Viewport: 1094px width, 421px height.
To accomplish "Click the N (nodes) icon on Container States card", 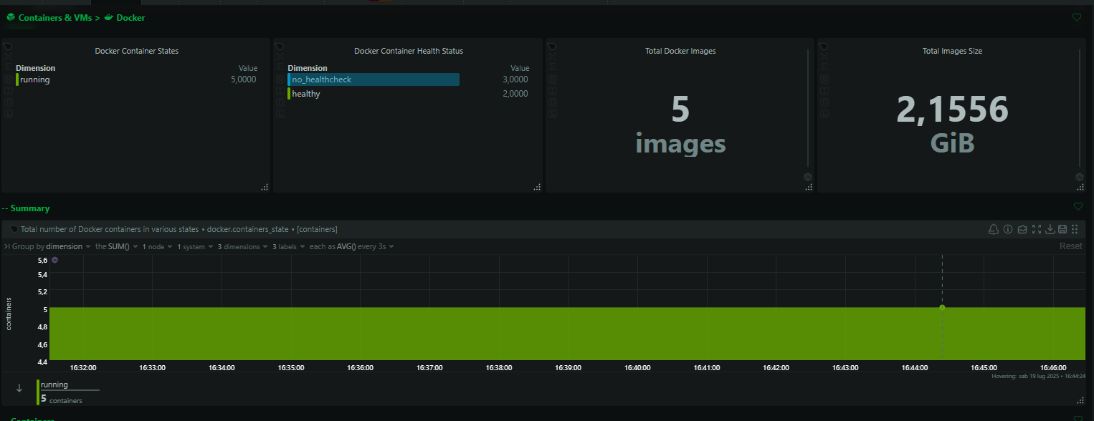I will [x=8, y=79].
